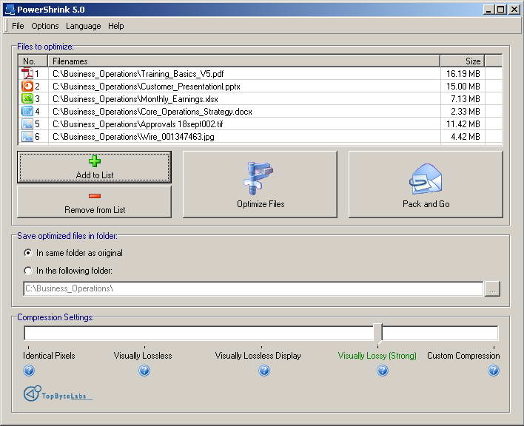Viewport: 524px width, 426px height.
Task: Click the PowerShrink app icon in the title bar
Action: (10, 10)
